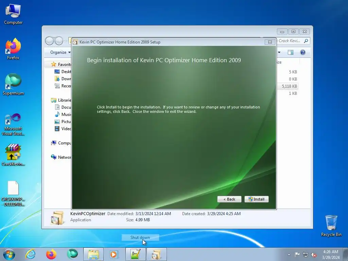The image size is (348, 261).
Task: Select Recent Places in Explorer sidebar
Action: pos(63,86)
